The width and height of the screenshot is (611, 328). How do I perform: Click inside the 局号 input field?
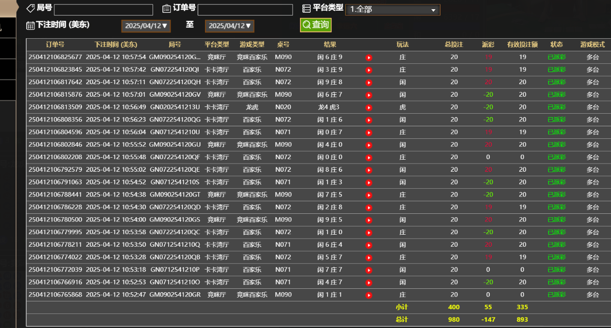point(103,9)
